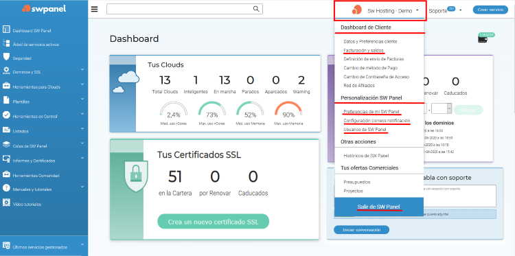Click Crea un nuevo certificado SSL
Viewport: 515px width, 256px height.
point(213,222)
